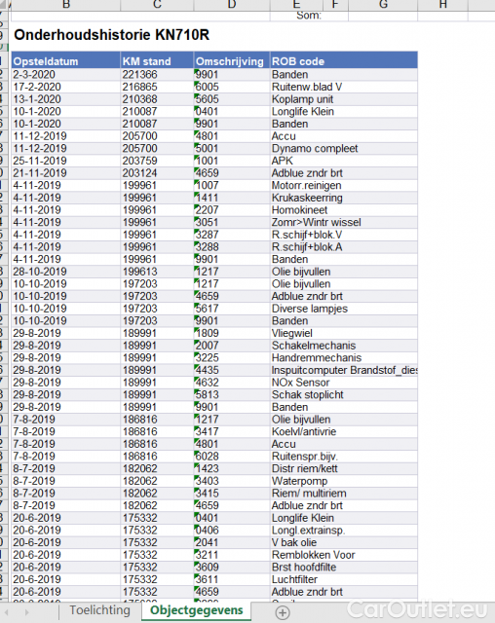Click the Omschrijving header cell
The height and width of the screenshot is (623, 495).
coord(232,61)
